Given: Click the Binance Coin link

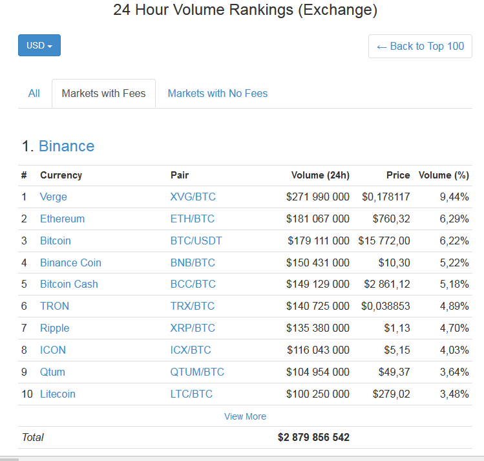Looking at the screenshot, I should pos(70,263).
